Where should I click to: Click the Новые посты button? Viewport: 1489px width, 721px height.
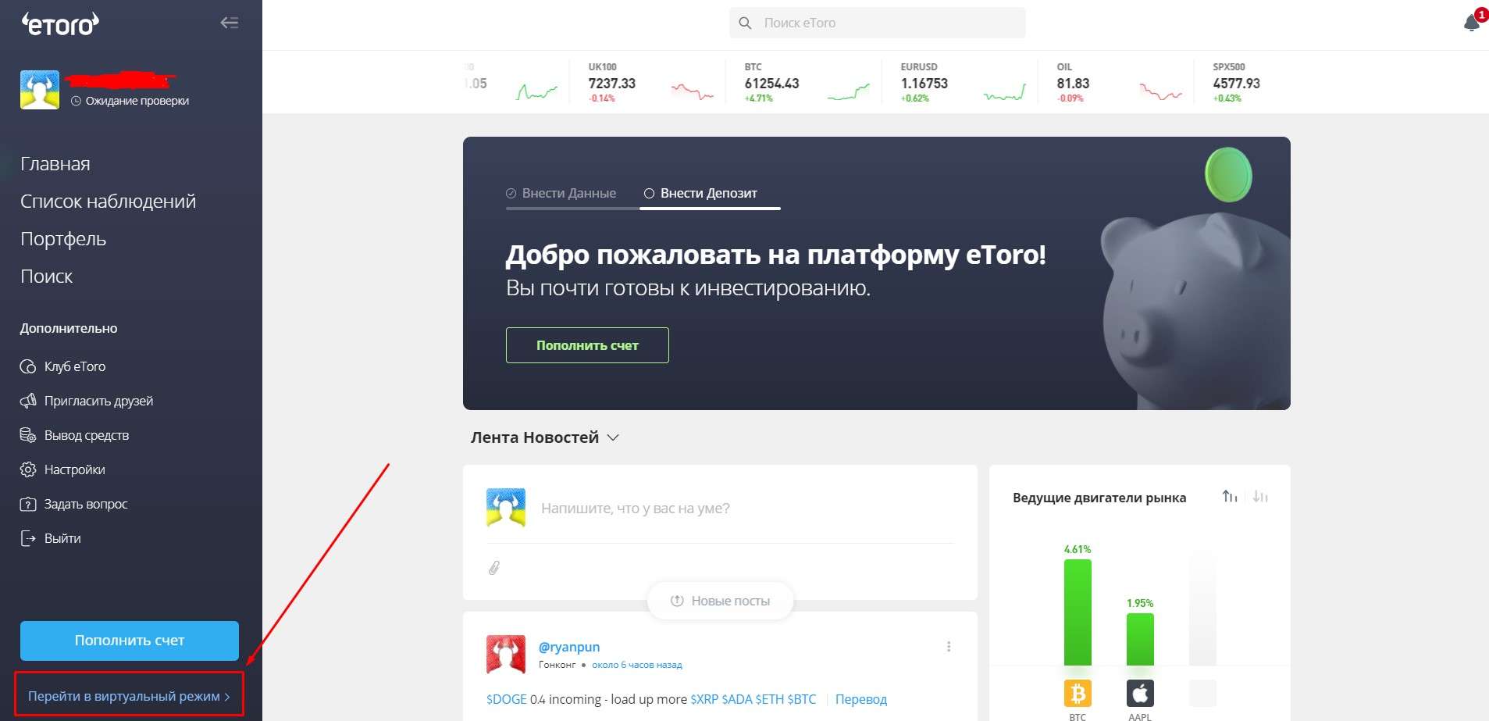click(x=721, y=601)
